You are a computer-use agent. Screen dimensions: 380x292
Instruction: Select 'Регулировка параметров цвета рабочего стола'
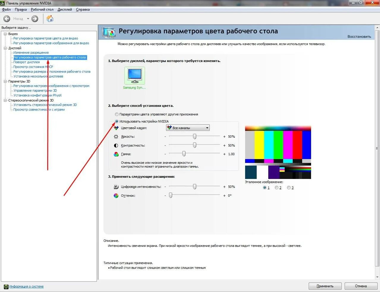coord(50,58)
